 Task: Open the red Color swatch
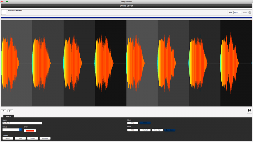click(x=30, y=131)
